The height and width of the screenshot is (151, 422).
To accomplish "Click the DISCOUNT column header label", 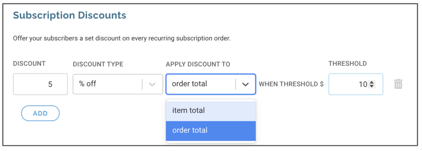I will tap(29, 64).
